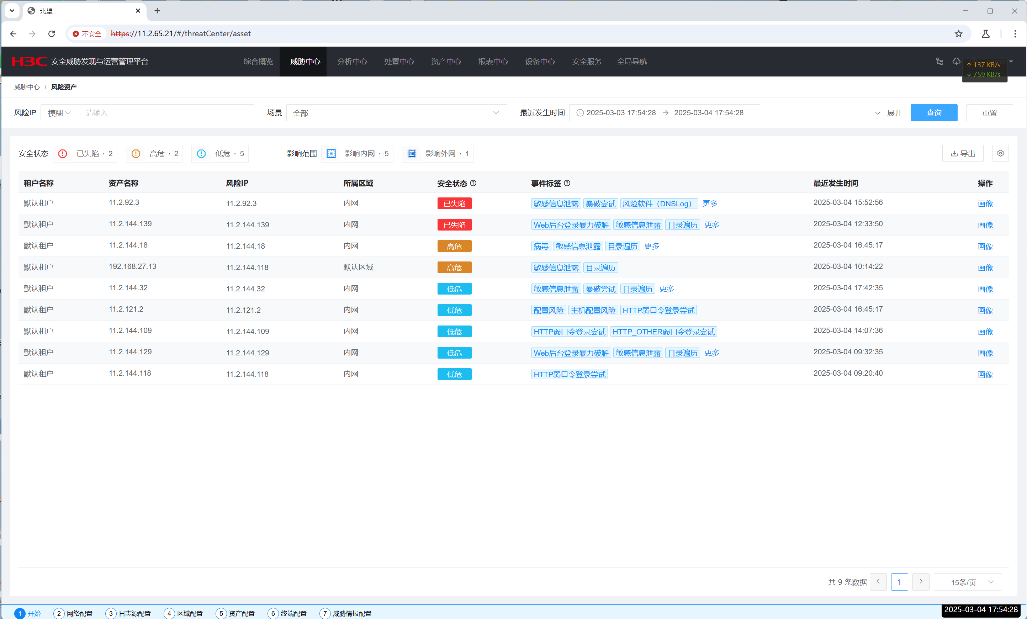Click the cloud download icon in header

[x=956, y=61]
